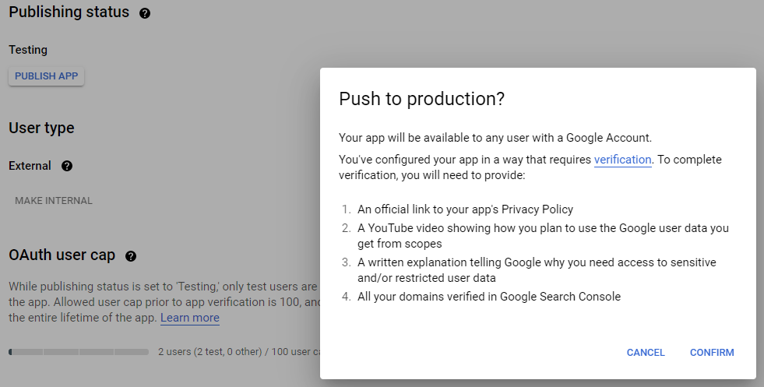This screenshot has width=764, height=387.
Task: Click the PUBLISH APP button
Action: pyautogui.click(x=46, y=76)
